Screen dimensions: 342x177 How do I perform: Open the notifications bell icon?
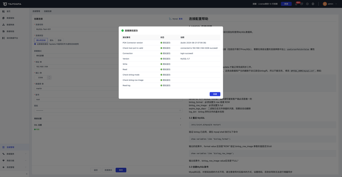click(x=296, y=4)
